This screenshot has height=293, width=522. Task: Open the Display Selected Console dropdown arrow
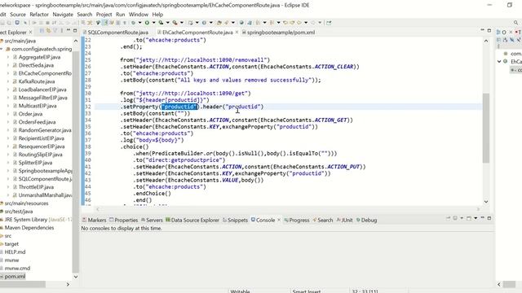(462, 218)
